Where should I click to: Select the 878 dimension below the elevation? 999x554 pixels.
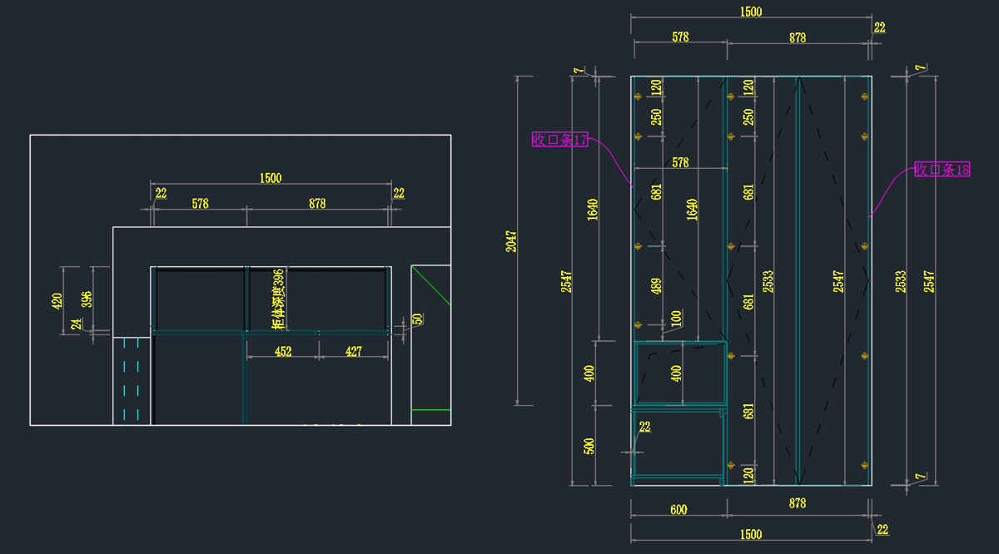pos(797,503)
